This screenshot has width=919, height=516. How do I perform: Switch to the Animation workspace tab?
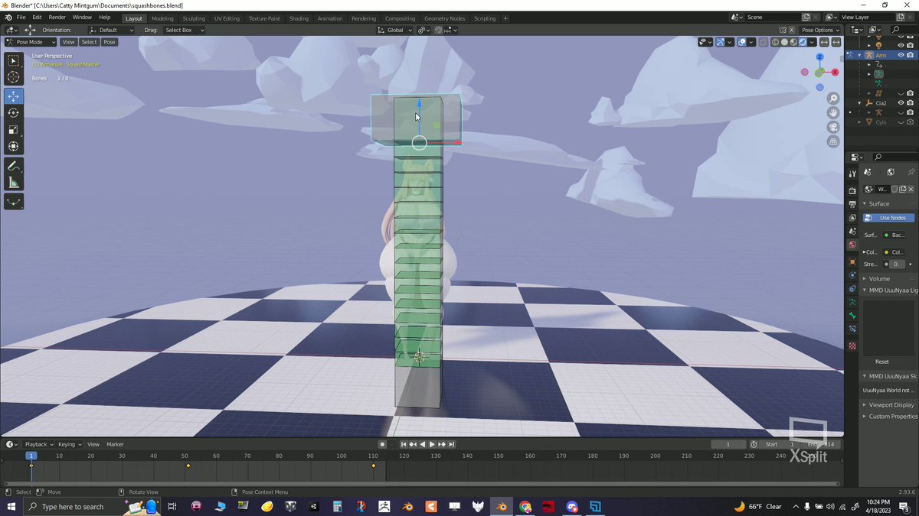click(330, 17)
